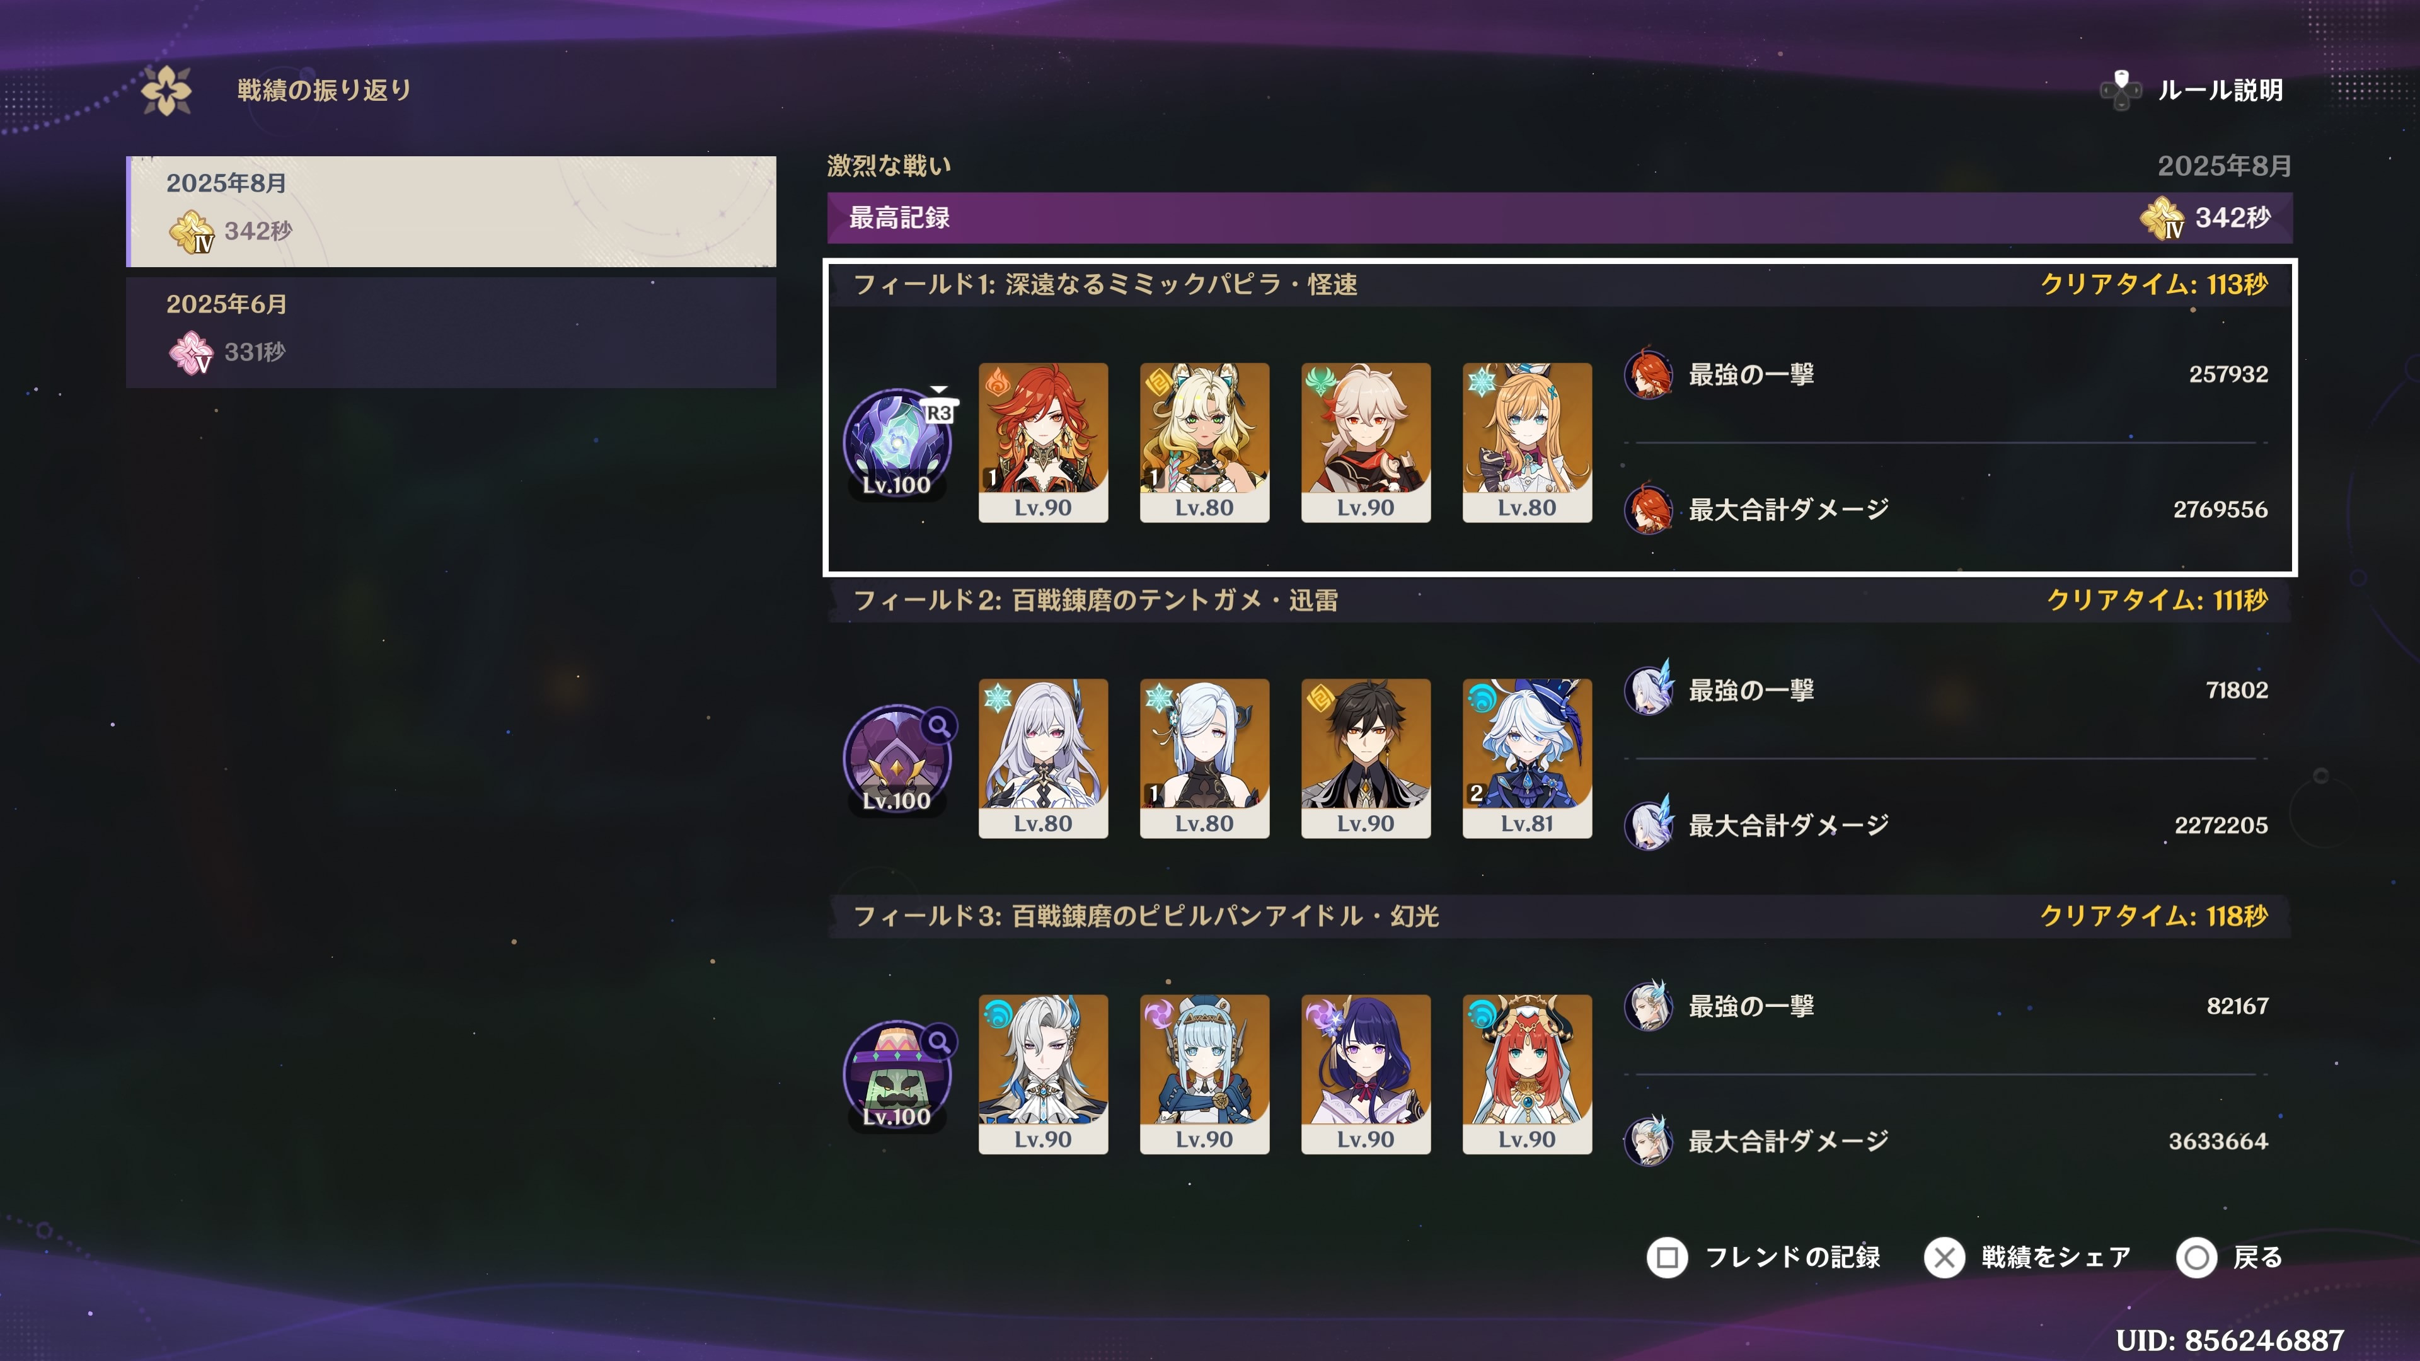Viewport: 2420px width, 1361px height.
Task: Click the magnifier icon on Field 2 boss
Action: click(x=938, y=725)
